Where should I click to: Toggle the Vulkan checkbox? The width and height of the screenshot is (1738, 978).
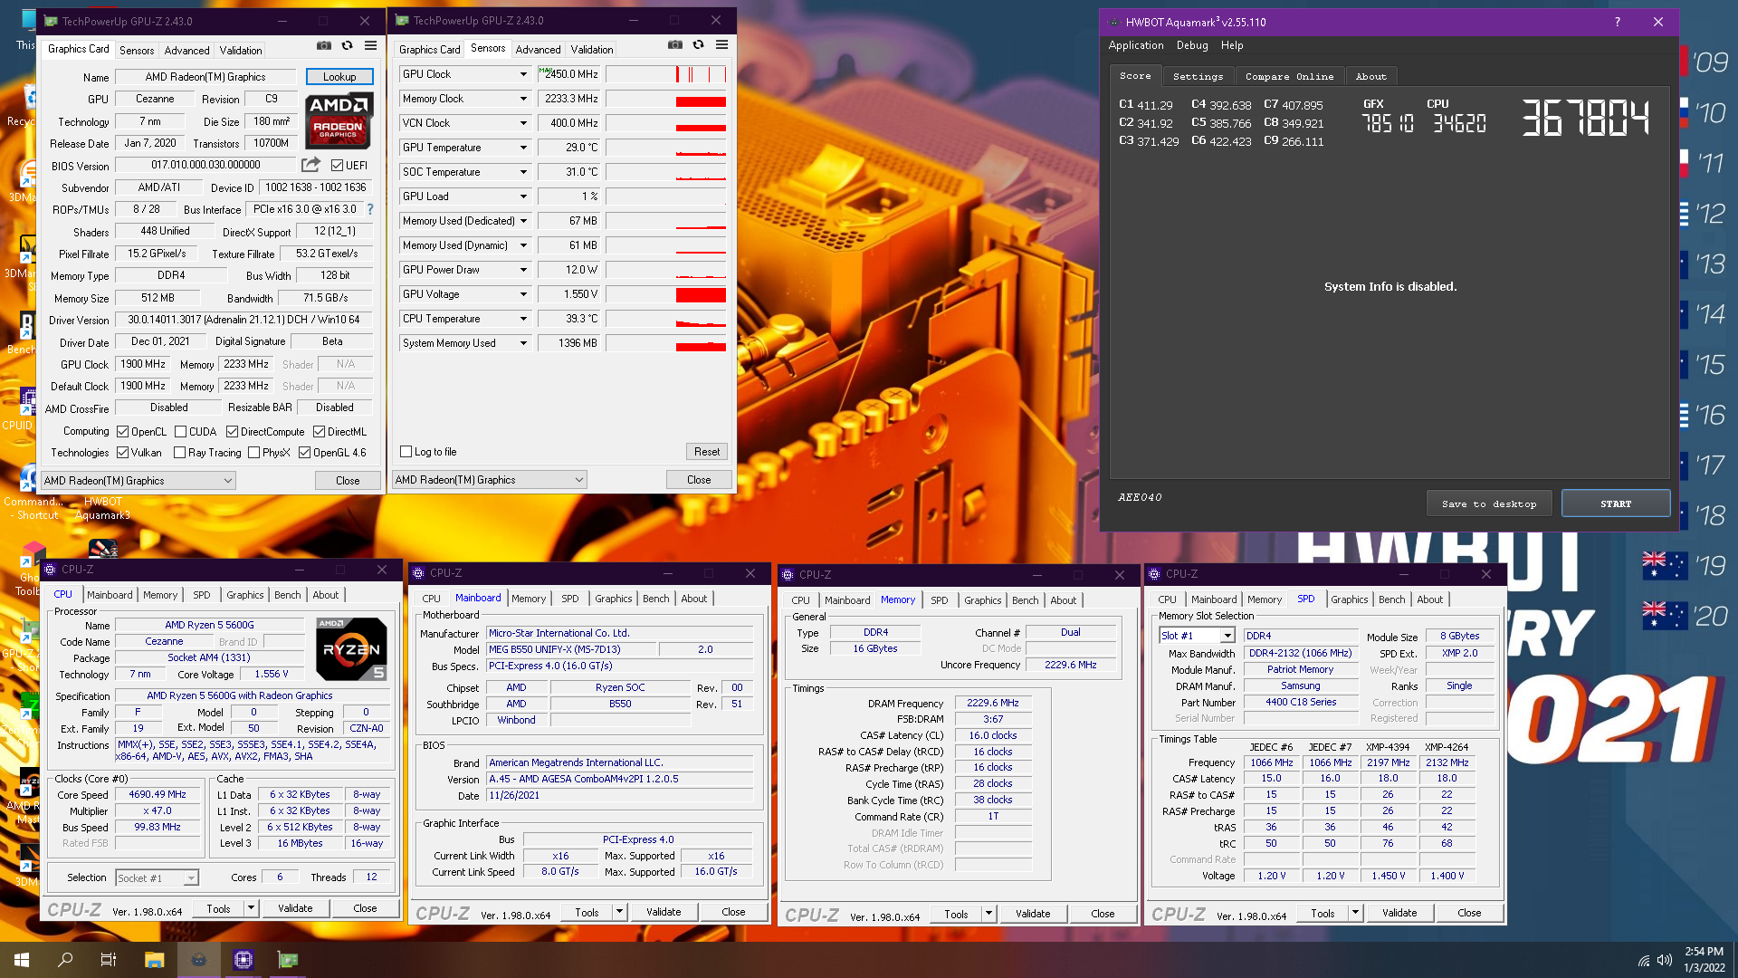(x=122, y=453)
